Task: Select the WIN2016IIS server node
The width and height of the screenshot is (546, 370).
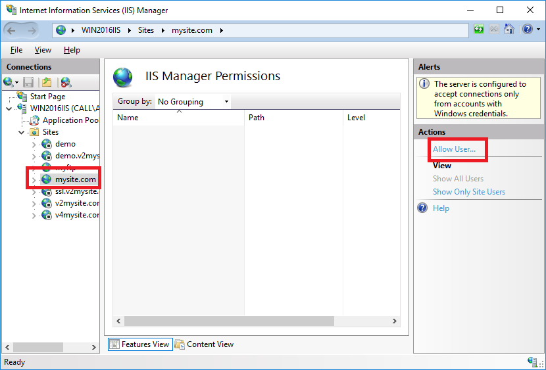Action: pyautogui.click(x=64, y=108)
